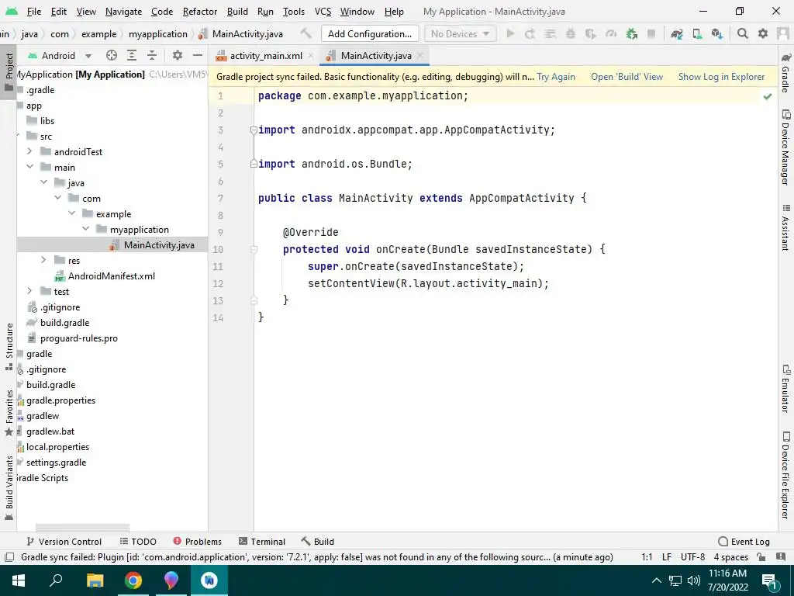Toggle the read-only lock icon in status bar
The image size is (794, 596).
point(761,557)
